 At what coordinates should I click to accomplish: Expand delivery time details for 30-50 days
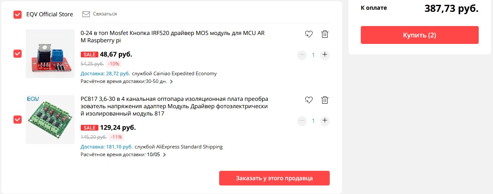coord(171,82)
